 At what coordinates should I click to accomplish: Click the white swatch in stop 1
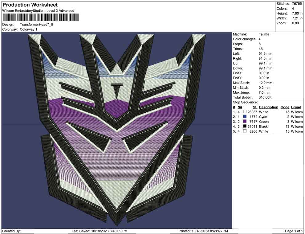[x=245, y=112]
